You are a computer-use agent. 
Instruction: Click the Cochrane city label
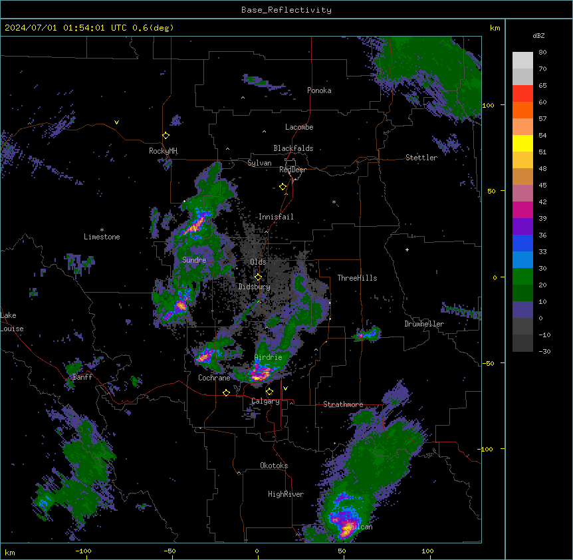click(x=214, y=378)
